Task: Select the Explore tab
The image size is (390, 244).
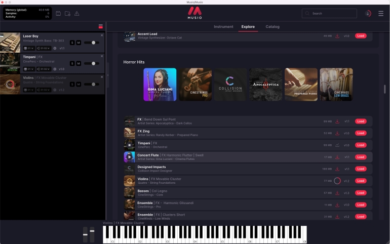Action: 248,27
